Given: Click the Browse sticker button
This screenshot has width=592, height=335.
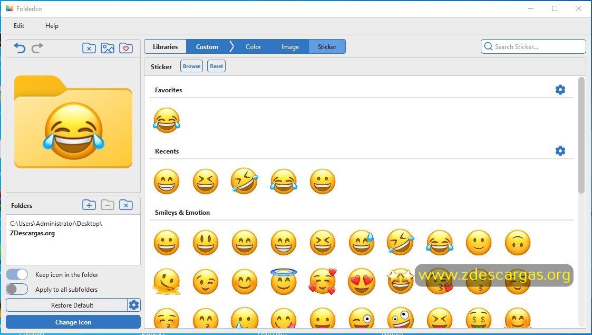Looking at the screenshot, I should point(191,66).
